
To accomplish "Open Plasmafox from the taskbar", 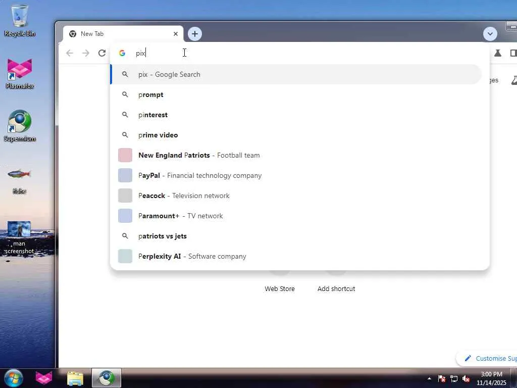I will tap(44, 378).
